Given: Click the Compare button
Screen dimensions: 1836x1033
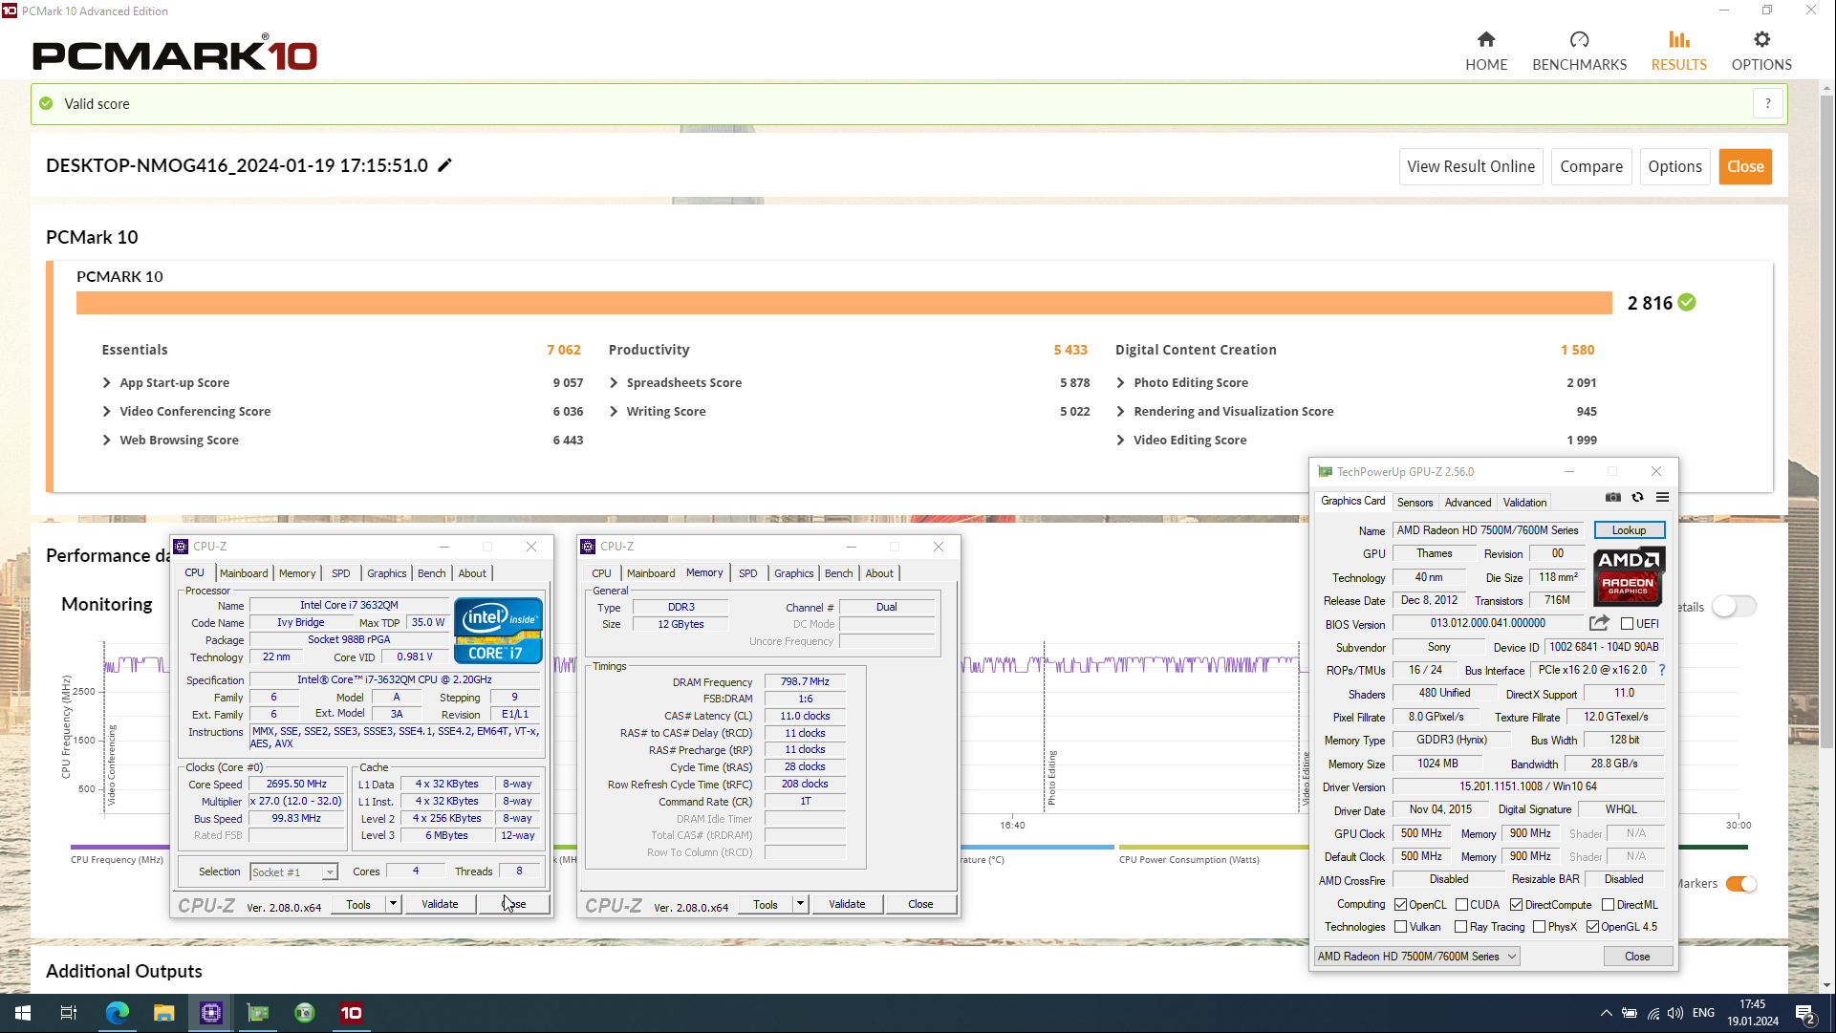Looking at the screenshot, I should (1591, 166).
